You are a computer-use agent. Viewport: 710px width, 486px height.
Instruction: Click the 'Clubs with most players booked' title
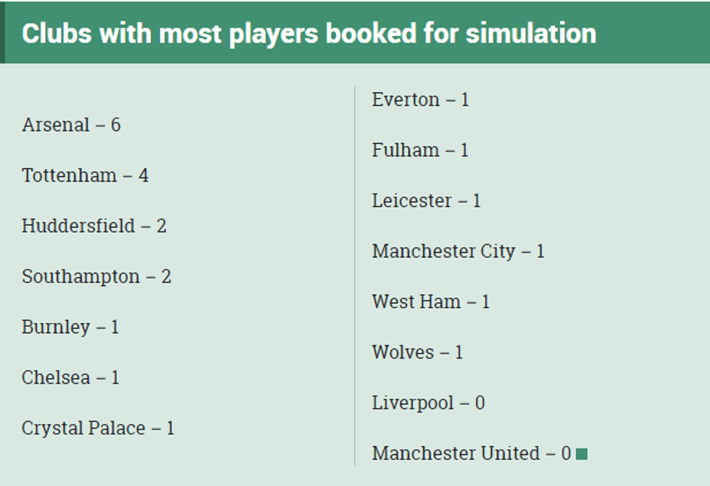(309, 33)
